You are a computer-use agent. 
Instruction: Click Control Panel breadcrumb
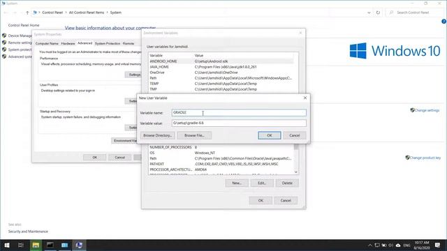[52, 13]
